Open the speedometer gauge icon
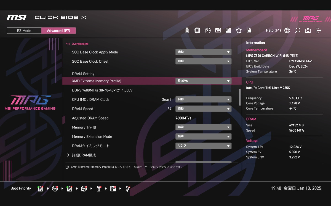The height and width of the screenshot is (206, 331). tap(208, 30)
